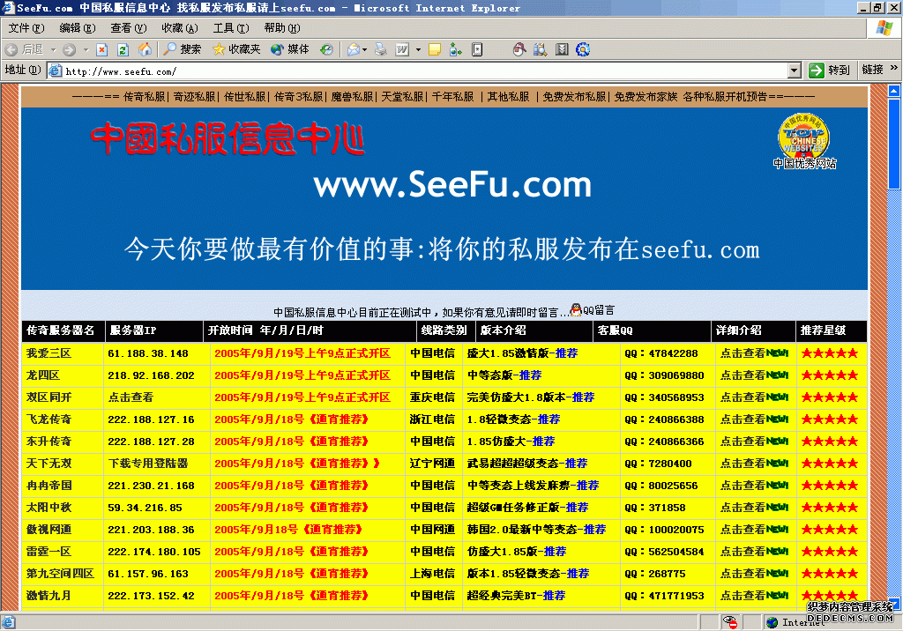Click the Stop loading toolbar icon
The height and width of the screenshot is (631, 903).
coord(102,49)
